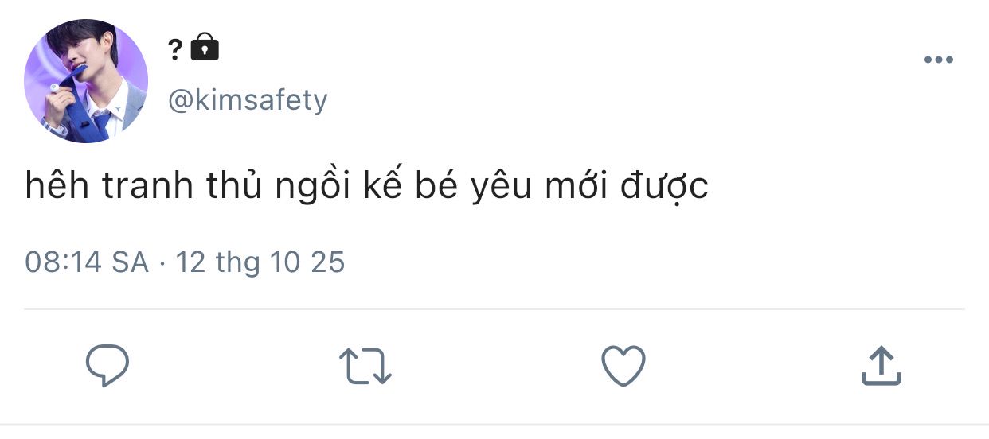Click the protected account lock icon
This screenshot has height=439, width=989.
(205, 49)
